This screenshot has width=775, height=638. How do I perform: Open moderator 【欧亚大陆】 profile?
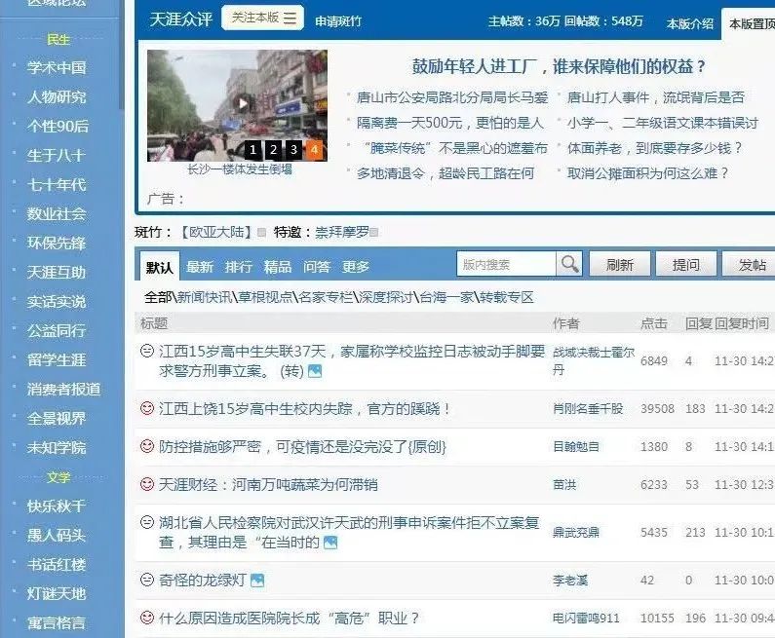click(x=215, y=232)
